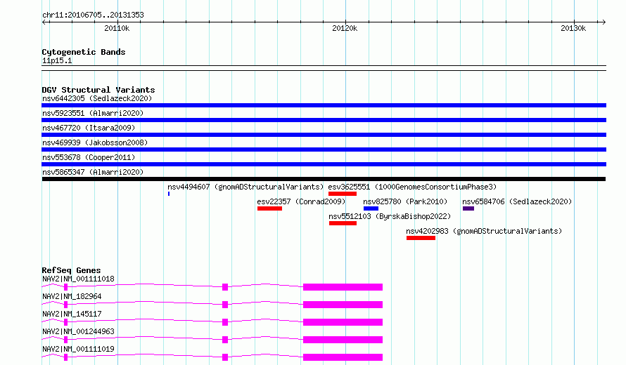The image size is (626, 365).
Task: Click the DGV Structural Variants track title
Action: coord(98,90)
